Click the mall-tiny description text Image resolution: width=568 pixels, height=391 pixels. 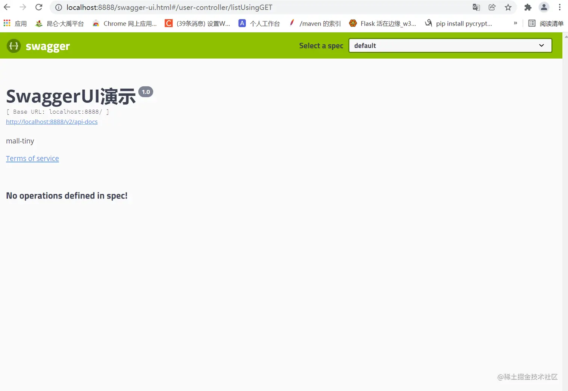click(x=20, y=141)
